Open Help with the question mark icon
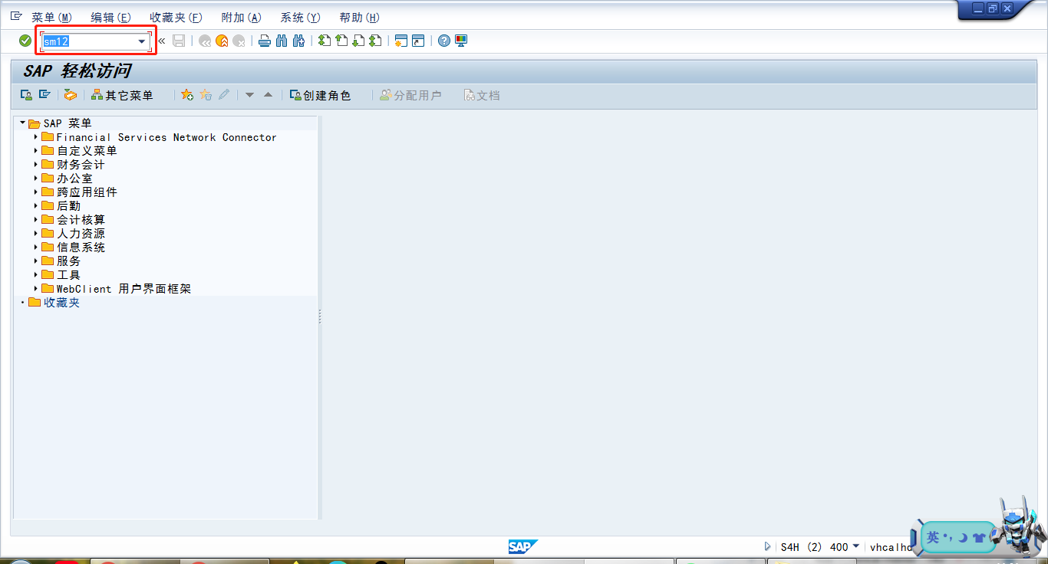 point(444,41)
